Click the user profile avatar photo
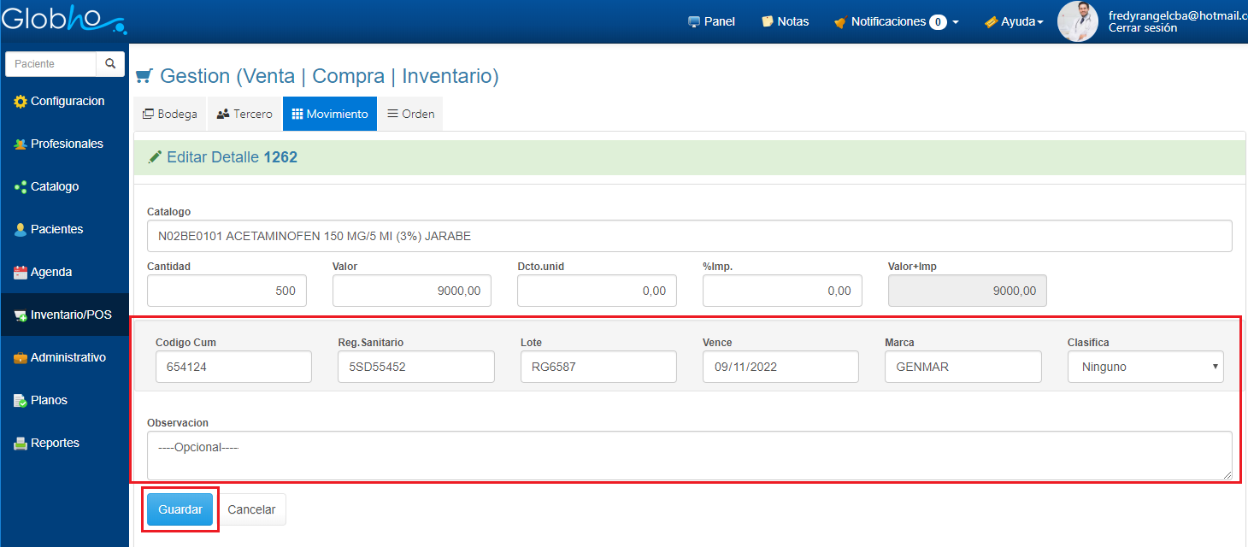The width and height of the screenshot is (1248, 547). click(x=1077, y=21)
